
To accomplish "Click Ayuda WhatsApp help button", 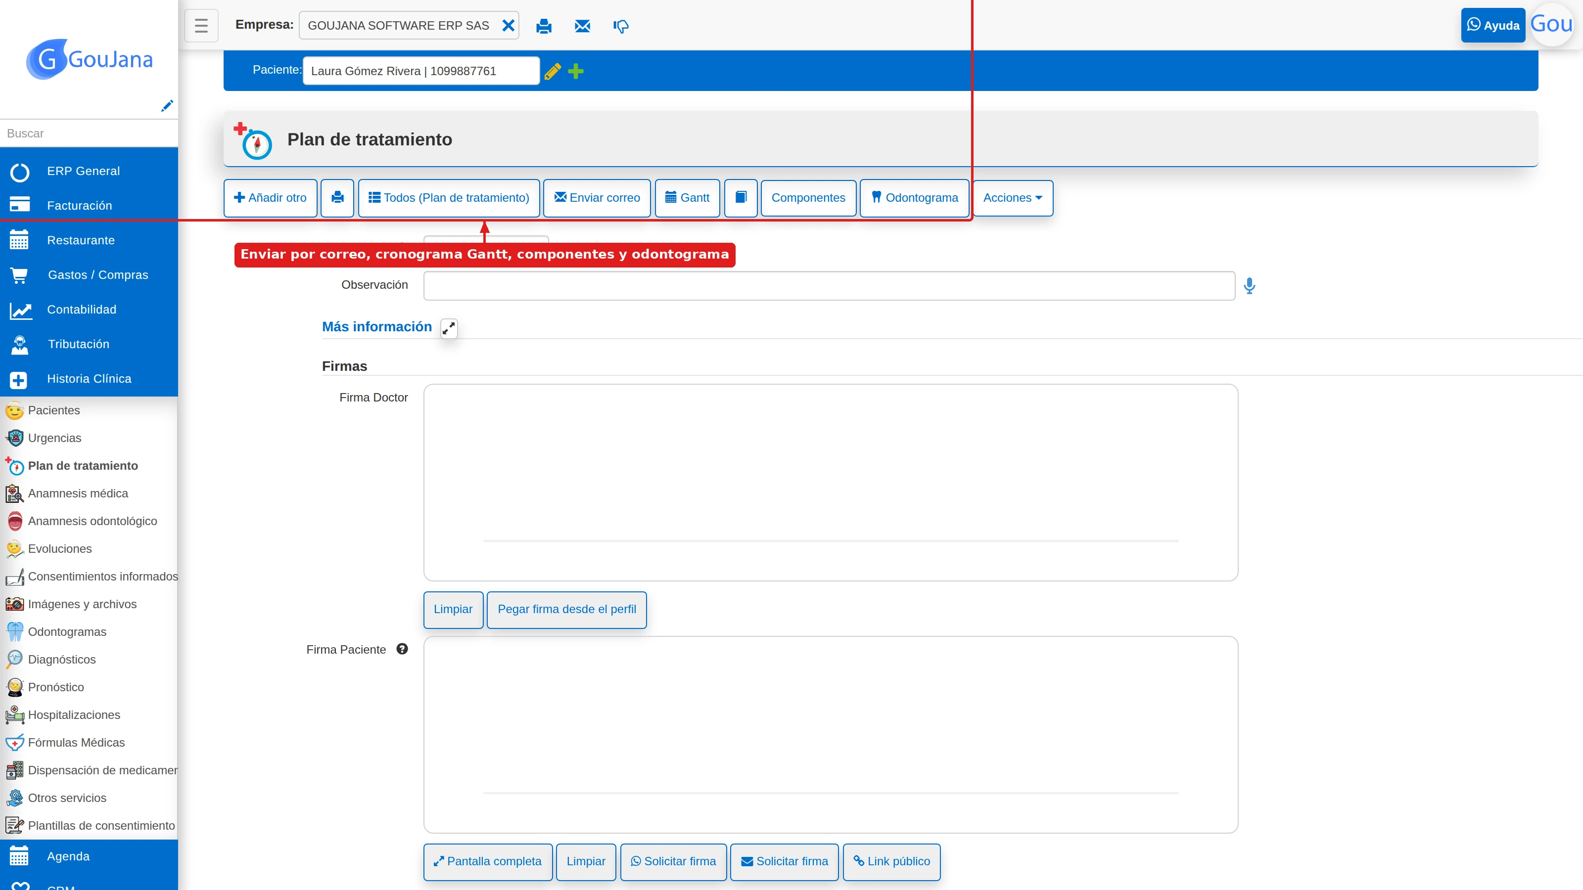I will pyautogui.click(x=1492, y=25).
